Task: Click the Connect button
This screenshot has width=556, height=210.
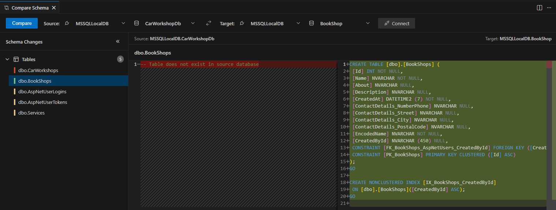Action: point(396,23)
